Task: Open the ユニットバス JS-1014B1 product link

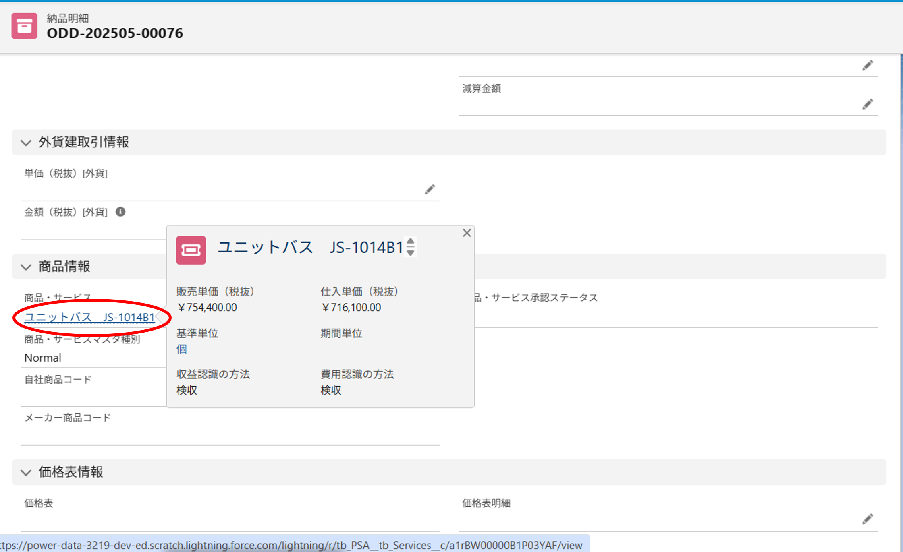Action: pyautogui.click(x=89, y=317)
